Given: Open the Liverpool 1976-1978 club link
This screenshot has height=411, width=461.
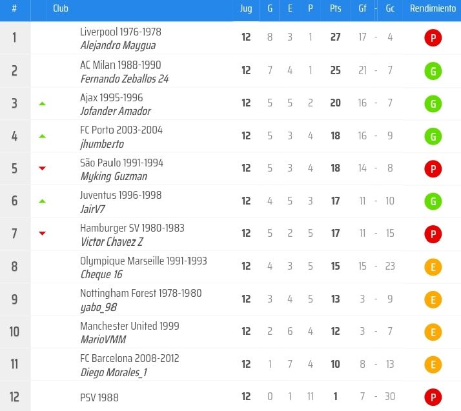Looking at the screenshot, I should (121, 32).
